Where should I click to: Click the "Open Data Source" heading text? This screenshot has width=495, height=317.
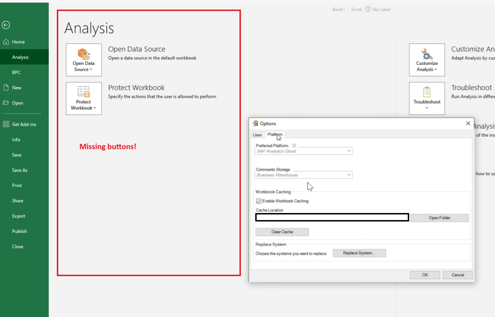tap(137, 49)
